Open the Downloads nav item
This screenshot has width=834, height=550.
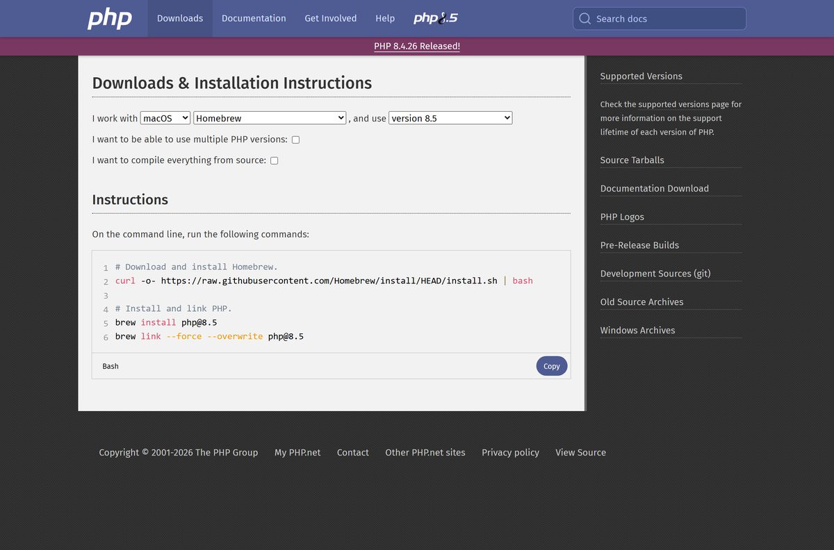(x=180, y=19)
